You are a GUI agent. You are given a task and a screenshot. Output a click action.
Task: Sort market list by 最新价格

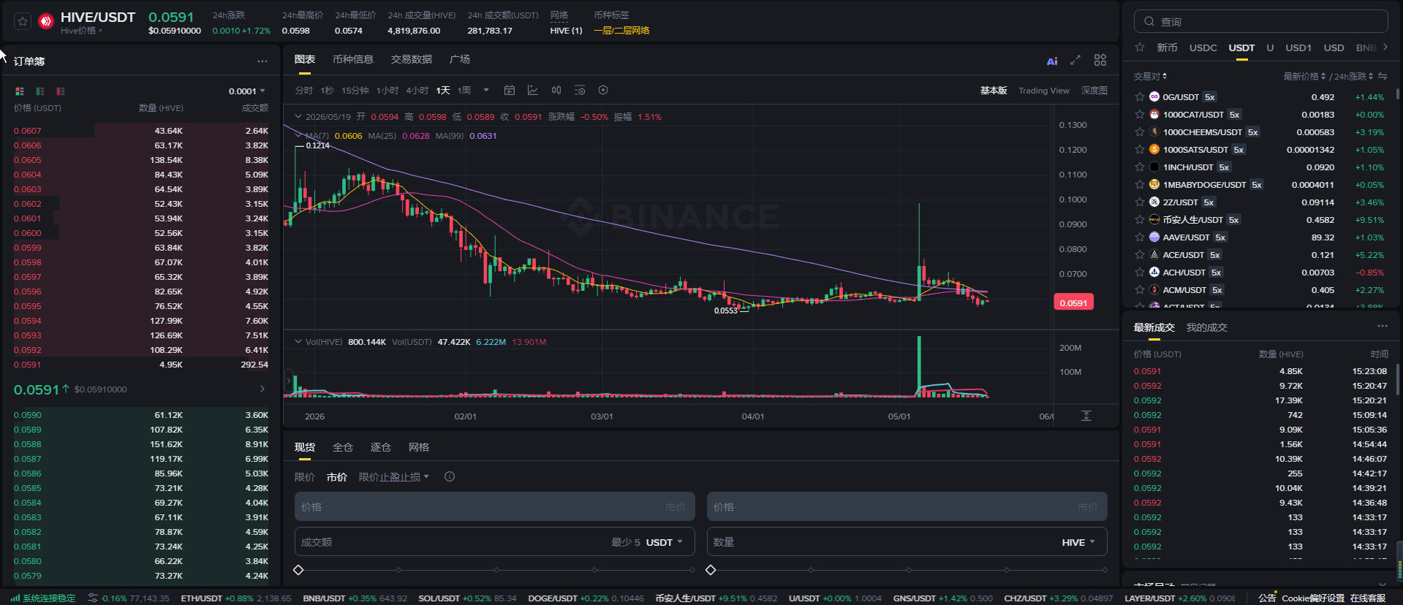[x=1304, y=76]
